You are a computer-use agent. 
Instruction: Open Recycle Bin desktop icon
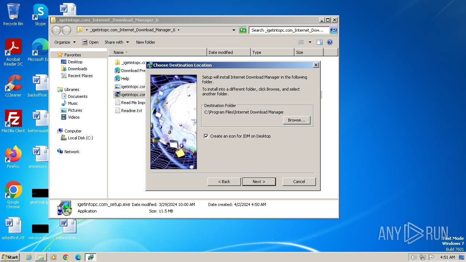pyautogui.click(x=13, y=15)
